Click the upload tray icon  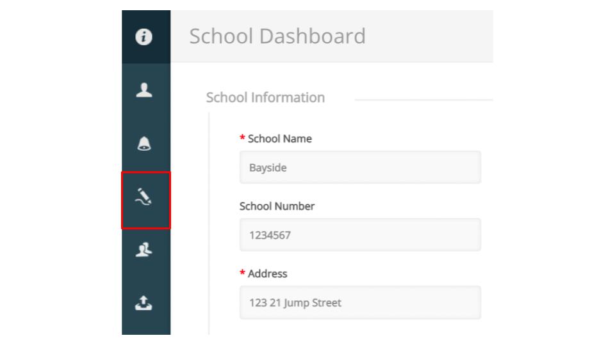pos(145,304)
